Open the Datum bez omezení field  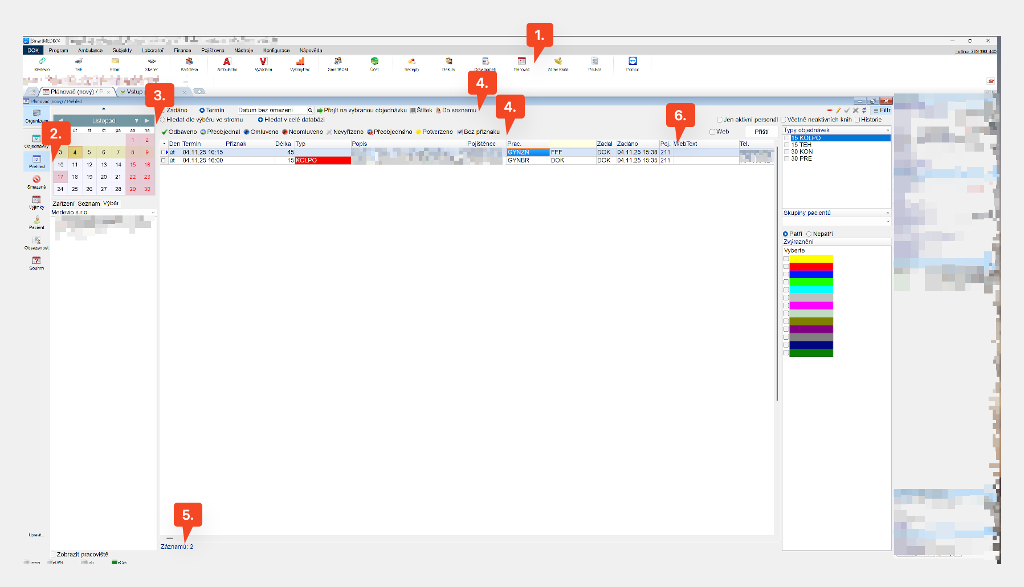point(275,111)
